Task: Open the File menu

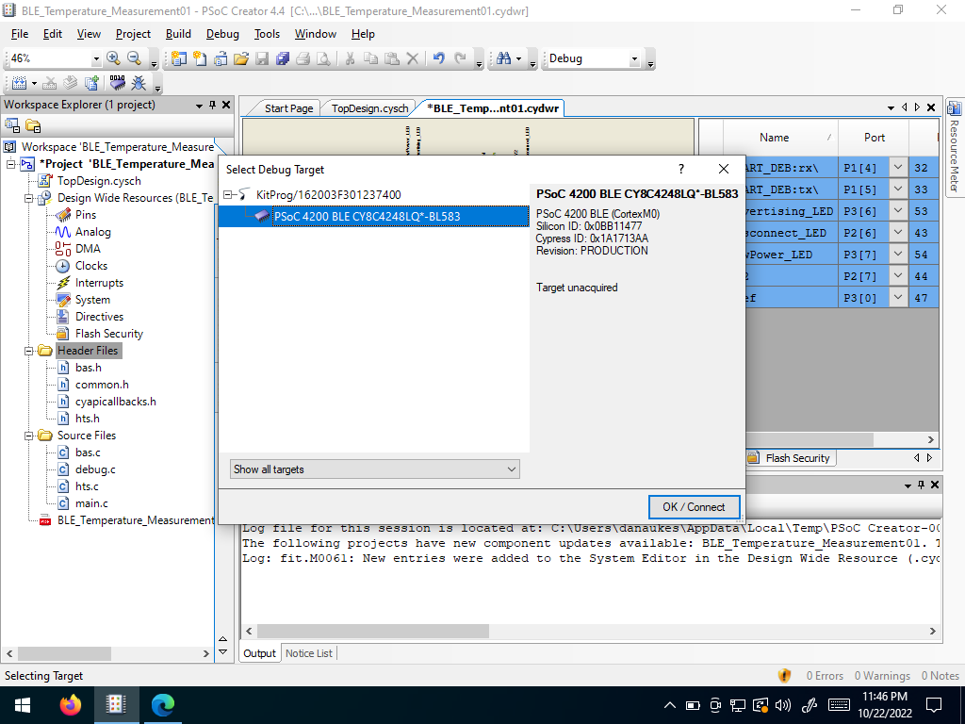Action: tap(20, 34)
